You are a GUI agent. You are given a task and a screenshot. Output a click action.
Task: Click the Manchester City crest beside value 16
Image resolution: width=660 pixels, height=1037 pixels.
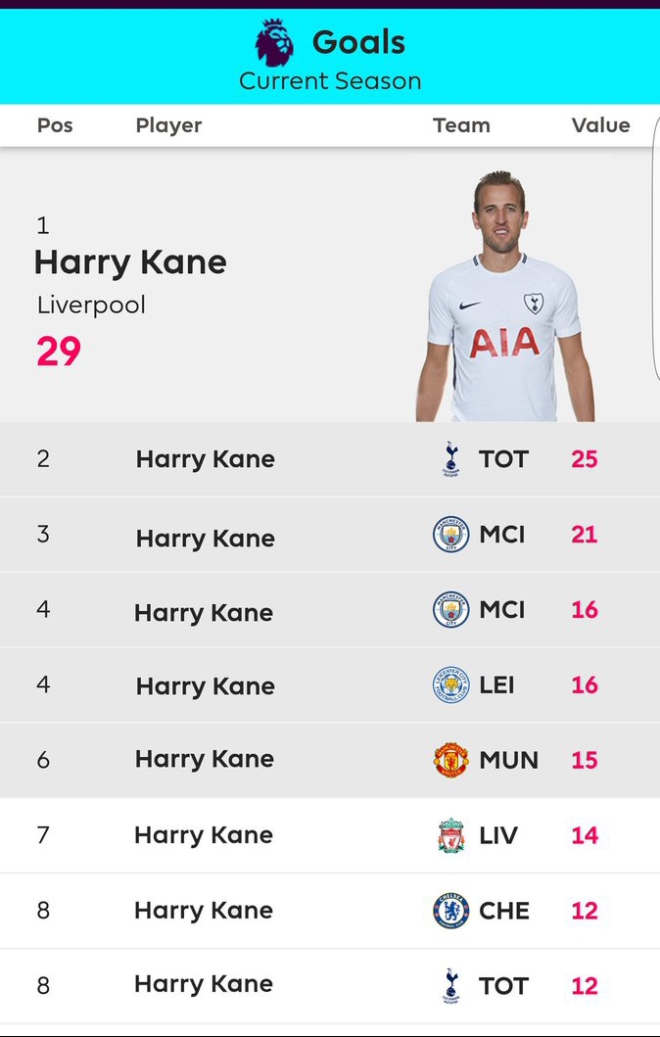tap(451, 610)
